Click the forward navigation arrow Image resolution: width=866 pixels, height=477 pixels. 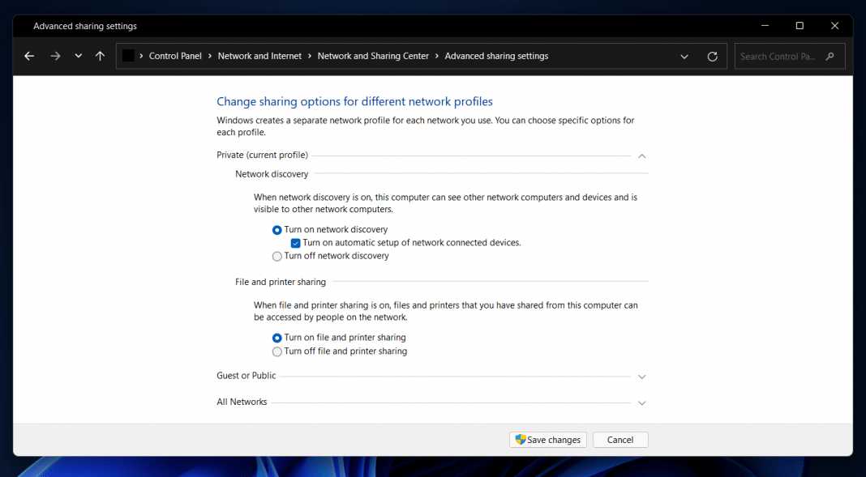point(55,56)
